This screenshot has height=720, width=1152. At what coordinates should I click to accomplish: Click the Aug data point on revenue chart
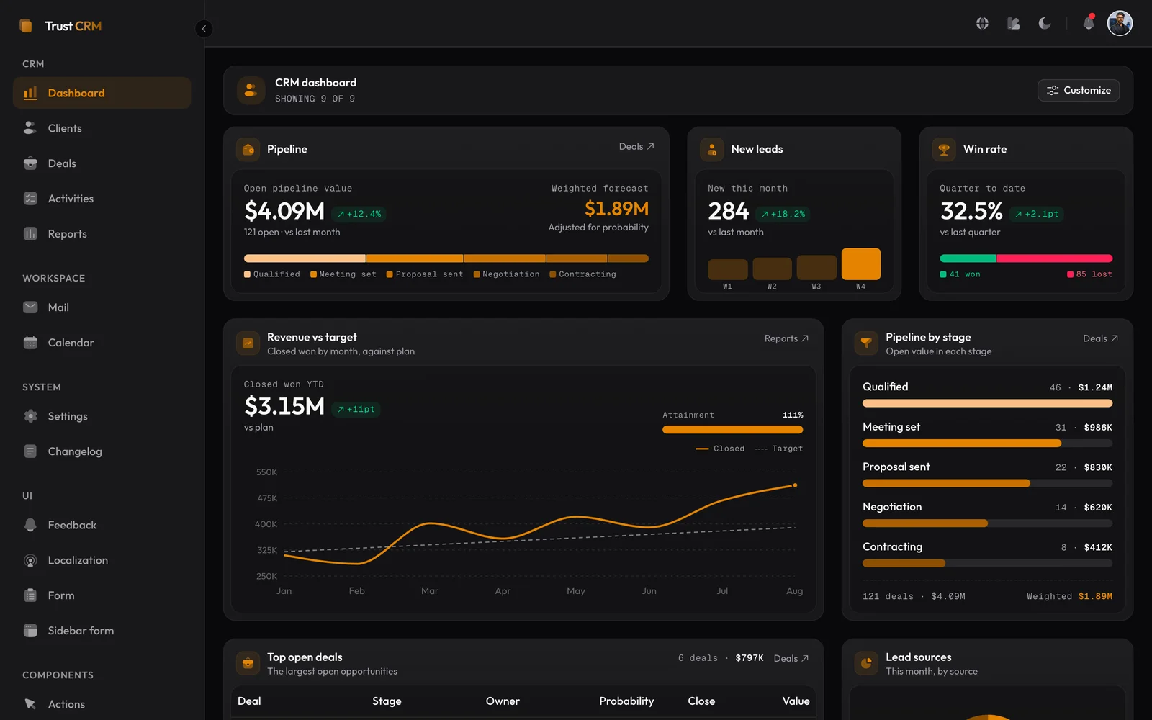tap(795, 485)
